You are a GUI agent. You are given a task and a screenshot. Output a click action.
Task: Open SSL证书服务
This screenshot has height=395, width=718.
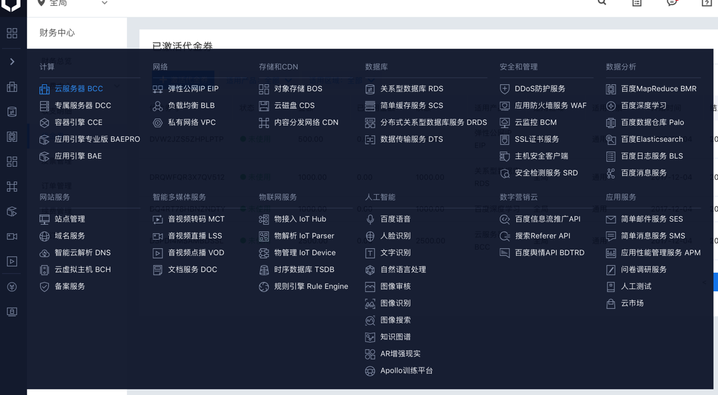(537, 139)
